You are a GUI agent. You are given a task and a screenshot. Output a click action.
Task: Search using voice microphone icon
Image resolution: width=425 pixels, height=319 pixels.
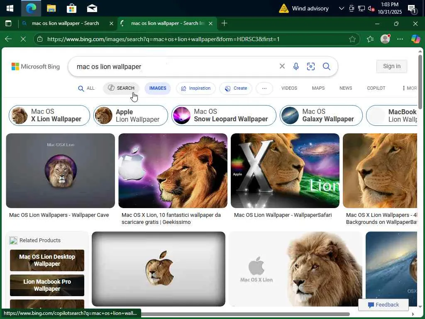pos(296,66)
